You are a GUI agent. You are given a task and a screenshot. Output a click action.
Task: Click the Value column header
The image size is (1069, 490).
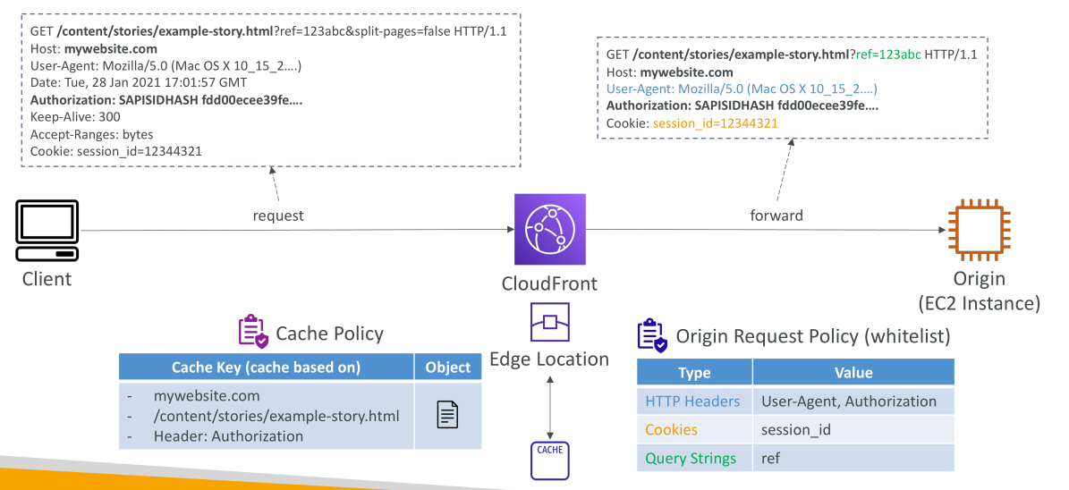tap(853, 372)
